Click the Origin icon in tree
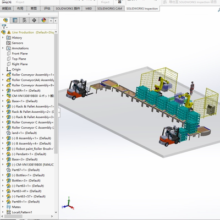The width and height of the screenshot is (220, 220). [9, 69]
